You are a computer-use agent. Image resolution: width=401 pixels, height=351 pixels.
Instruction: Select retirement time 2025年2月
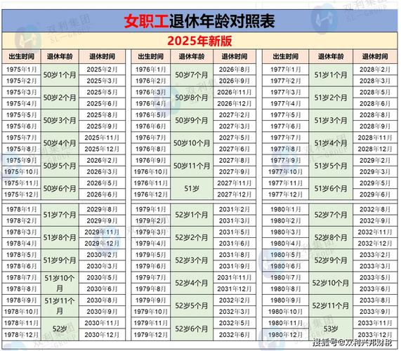(x=102, y=69)
